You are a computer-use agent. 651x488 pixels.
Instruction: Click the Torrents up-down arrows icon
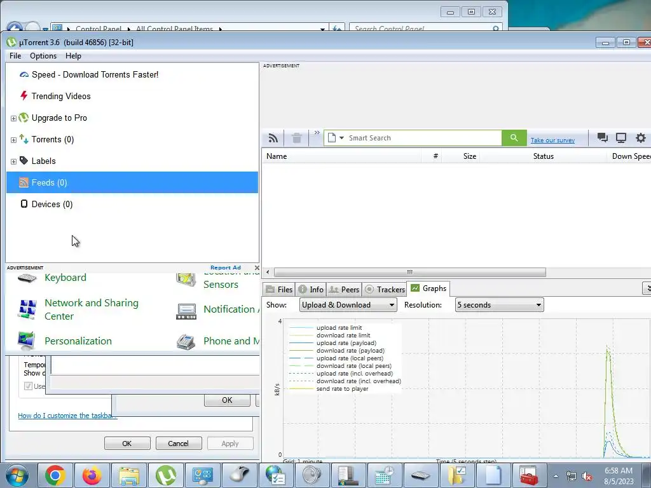coord(24,139)
